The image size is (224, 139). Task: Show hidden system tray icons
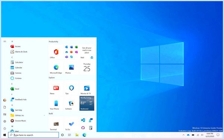183,135
